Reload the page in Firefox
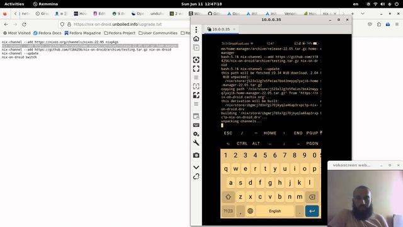403x227 pixels. 24,24
